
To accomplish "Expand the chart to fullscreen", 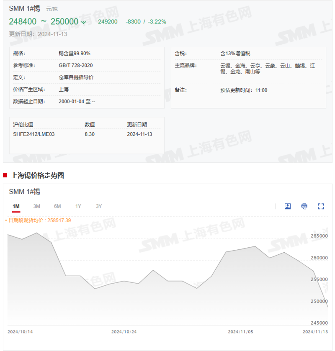I will pyautogui.click(x=321, y=206).
